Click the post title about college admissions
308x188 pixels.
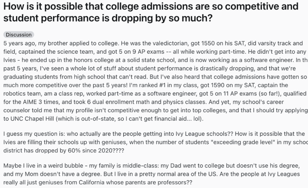pos(151,12)
